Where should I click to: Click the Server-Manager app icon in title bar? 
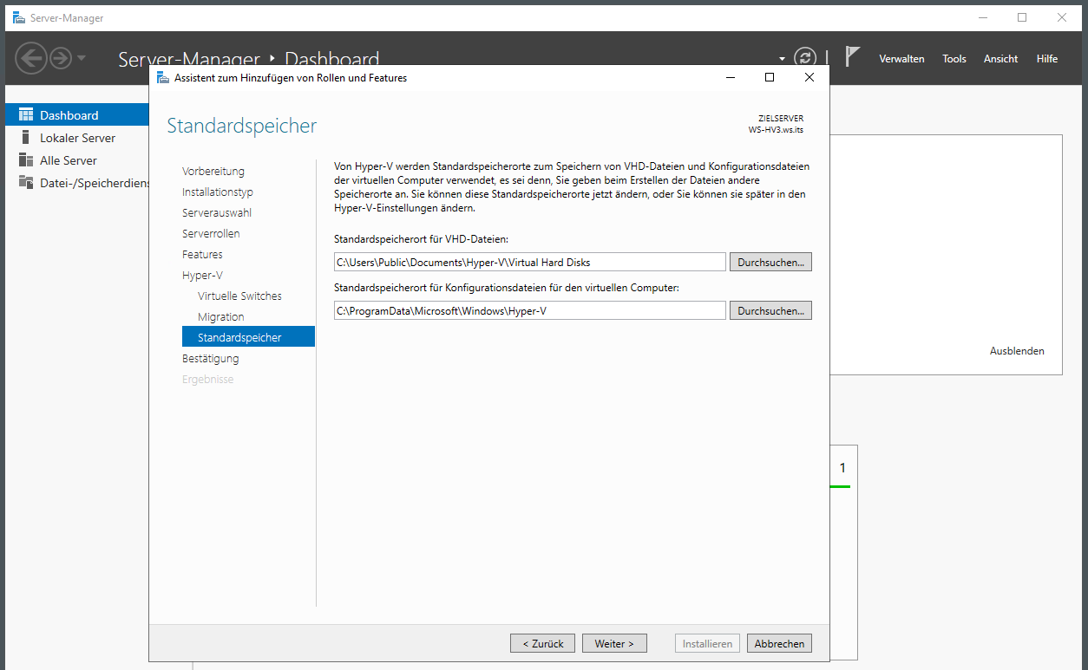(x=18, y=17)
